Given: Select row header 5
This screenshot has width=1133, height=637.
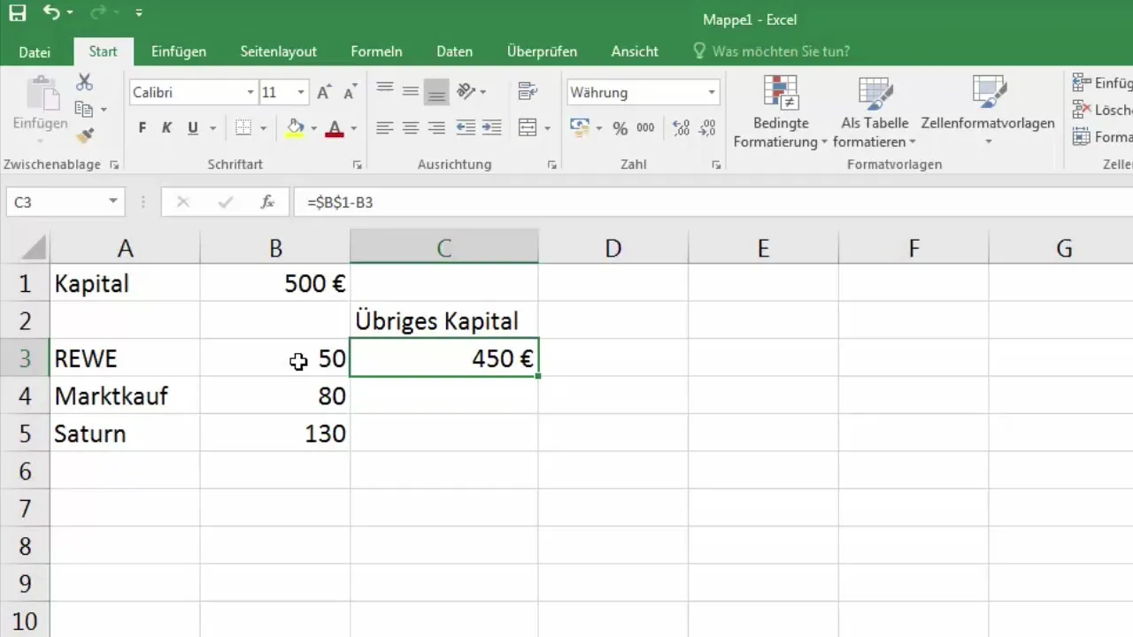Looking at the screenshot, I should tap(25, 434).
